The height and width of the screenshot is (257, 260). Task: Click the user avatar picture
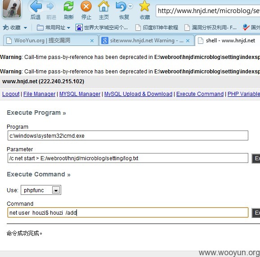pos(12,9)
